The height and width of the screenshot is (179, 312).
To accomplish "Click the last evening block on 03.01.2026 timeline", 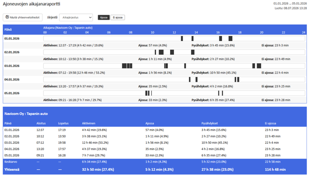I will pos(259,66).
